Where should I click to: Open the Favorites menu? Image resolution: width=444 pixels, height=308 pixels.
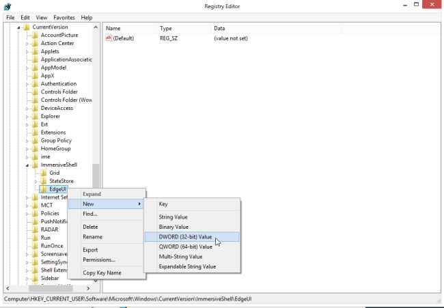64,18
